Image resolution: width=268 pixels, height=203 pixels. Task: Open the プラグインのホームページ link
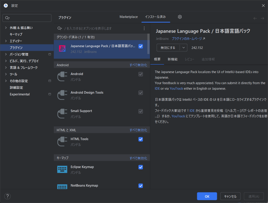pyautogui.click(x=188, y=39)
